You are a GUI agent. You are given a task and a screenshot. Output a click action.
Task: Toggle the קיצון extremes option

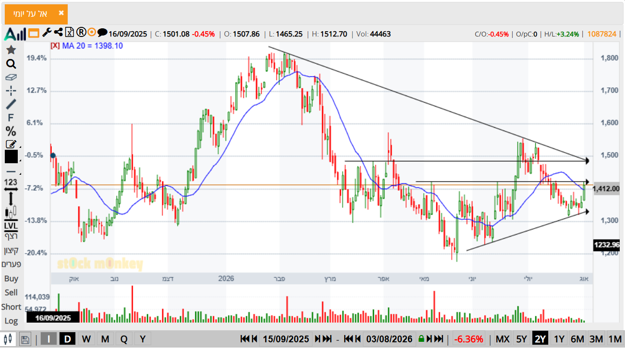[x=11, y=250]
